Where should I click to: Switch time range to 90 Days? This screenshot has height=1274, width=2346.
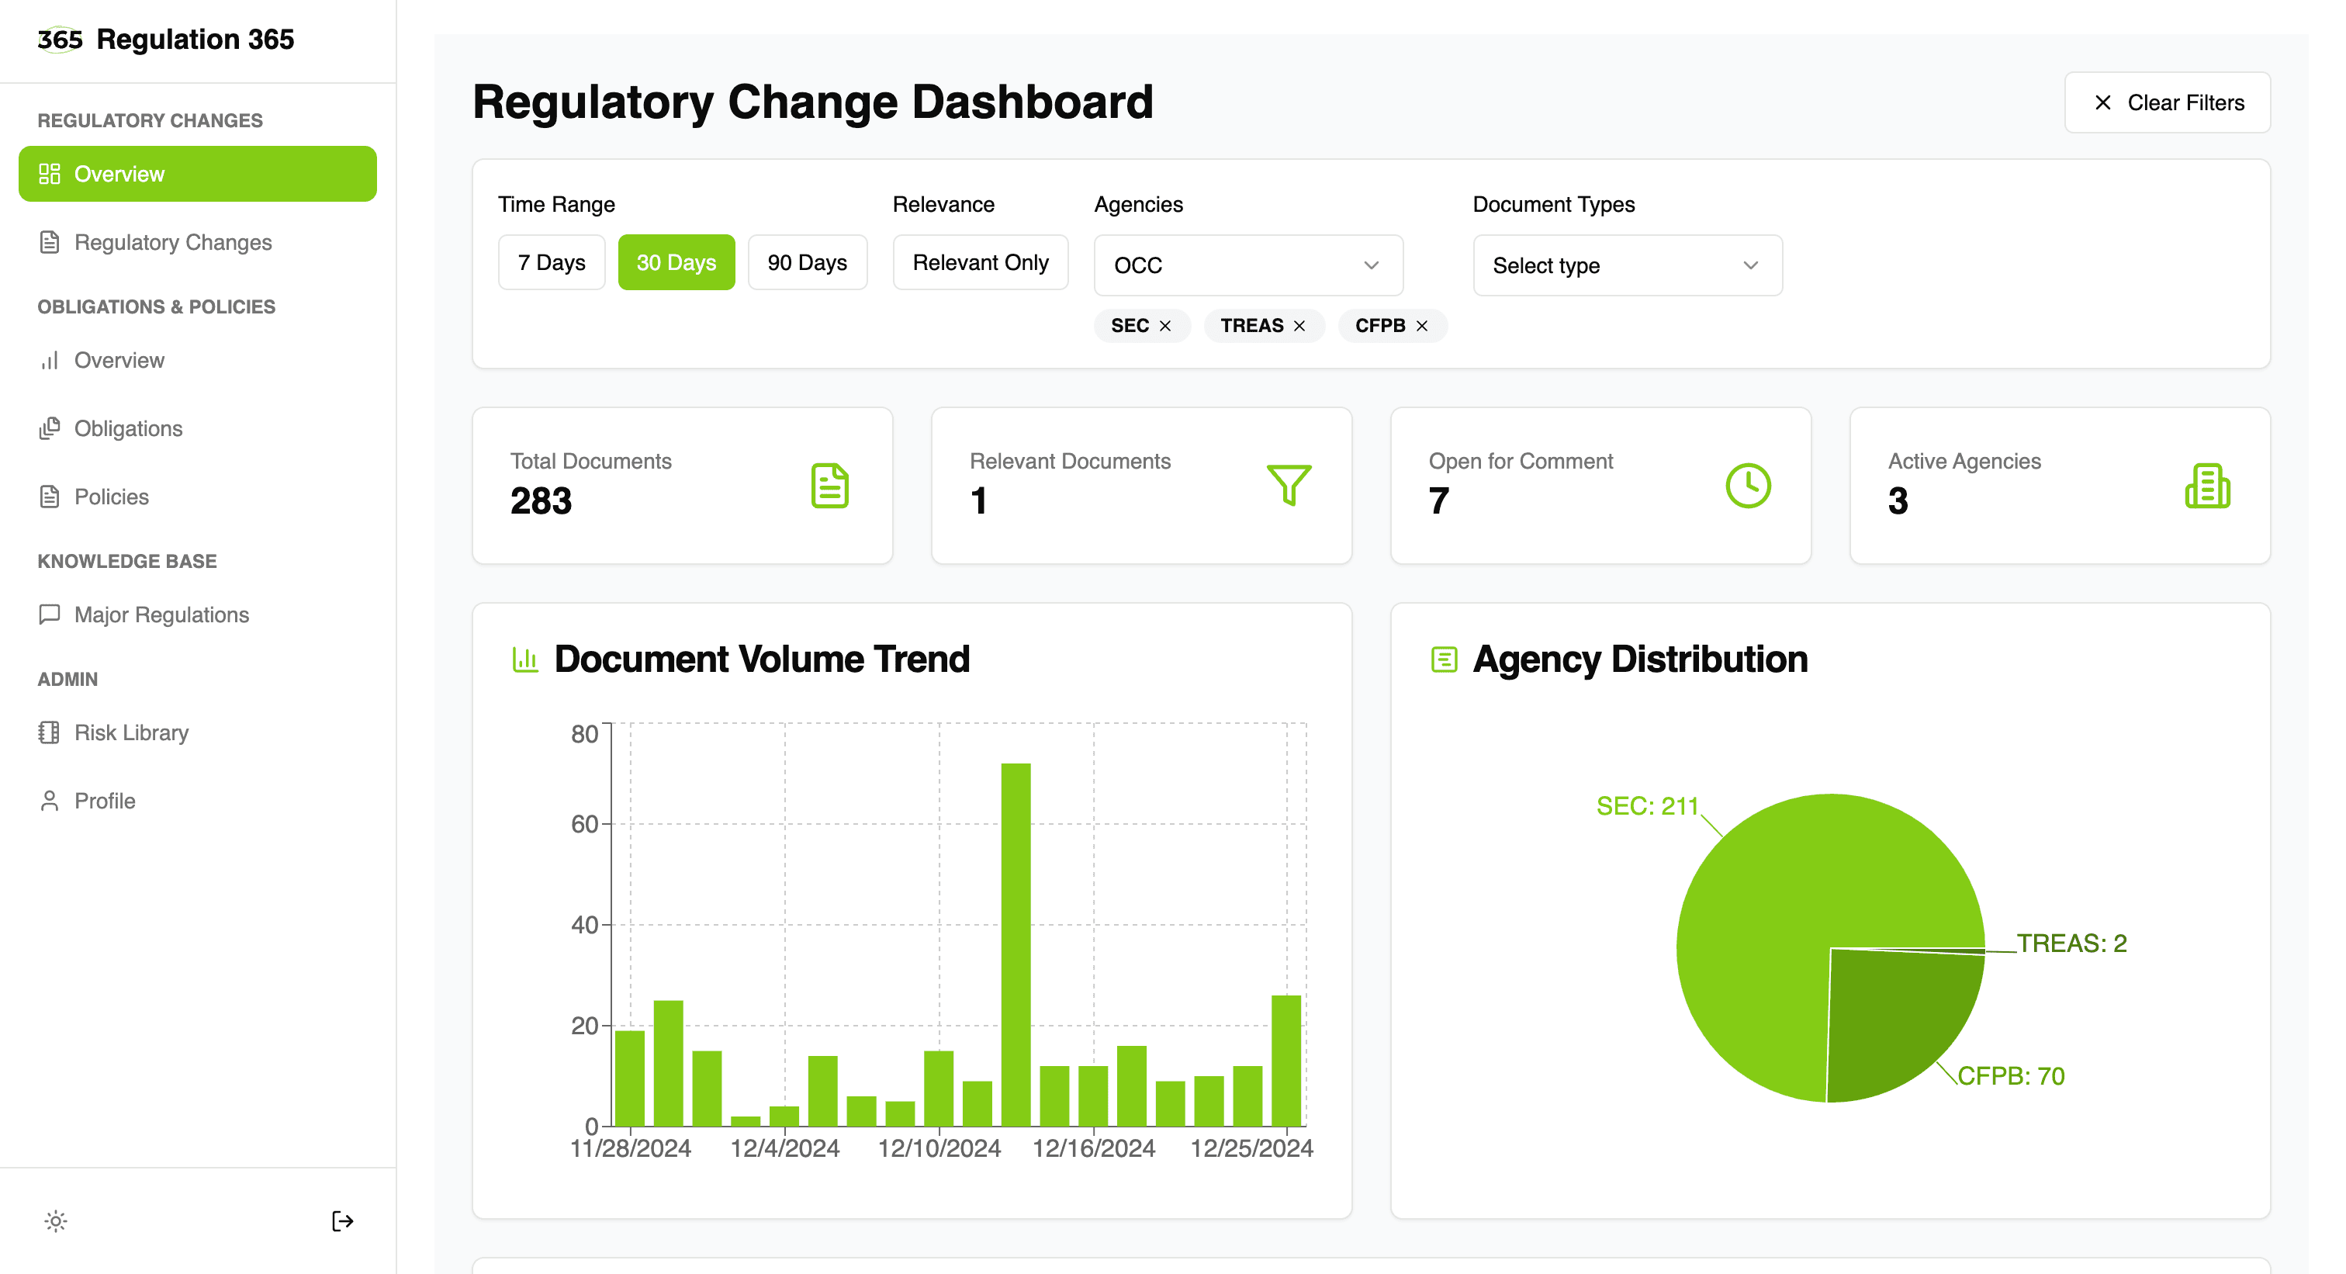807,263
